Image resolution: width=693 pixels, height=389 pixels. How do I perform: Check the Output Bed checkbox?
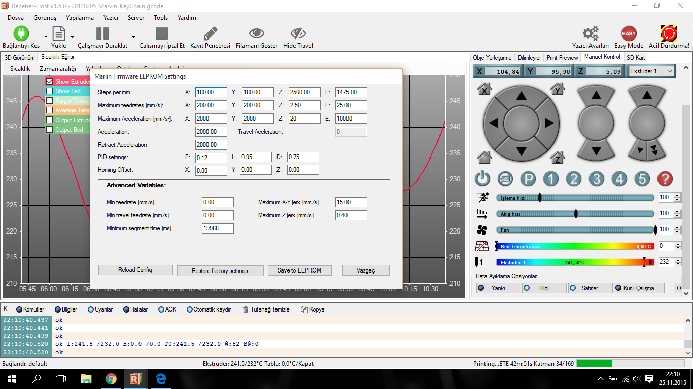[50, 130]
